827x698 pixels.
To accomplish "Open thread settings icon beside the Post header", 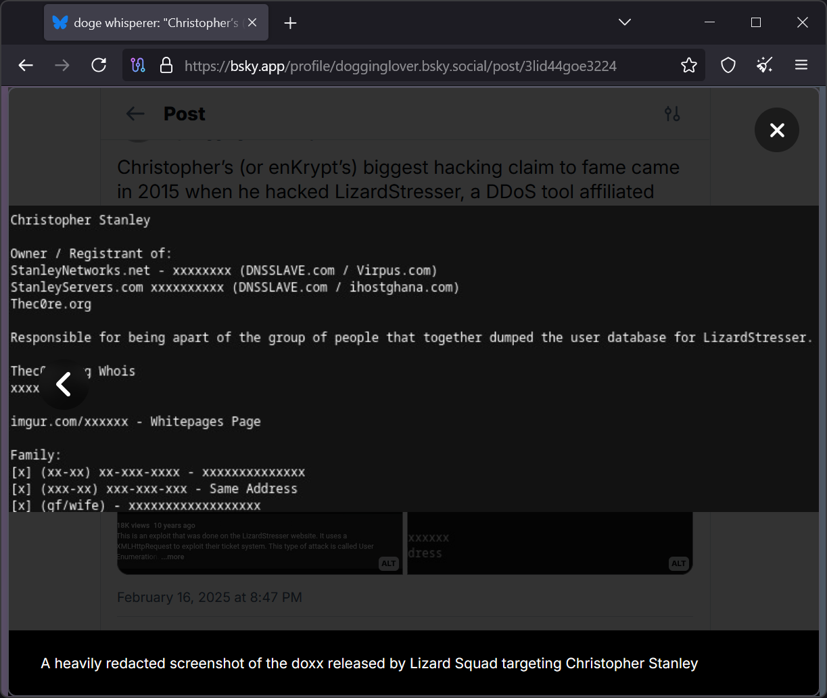I will (672, 114).
